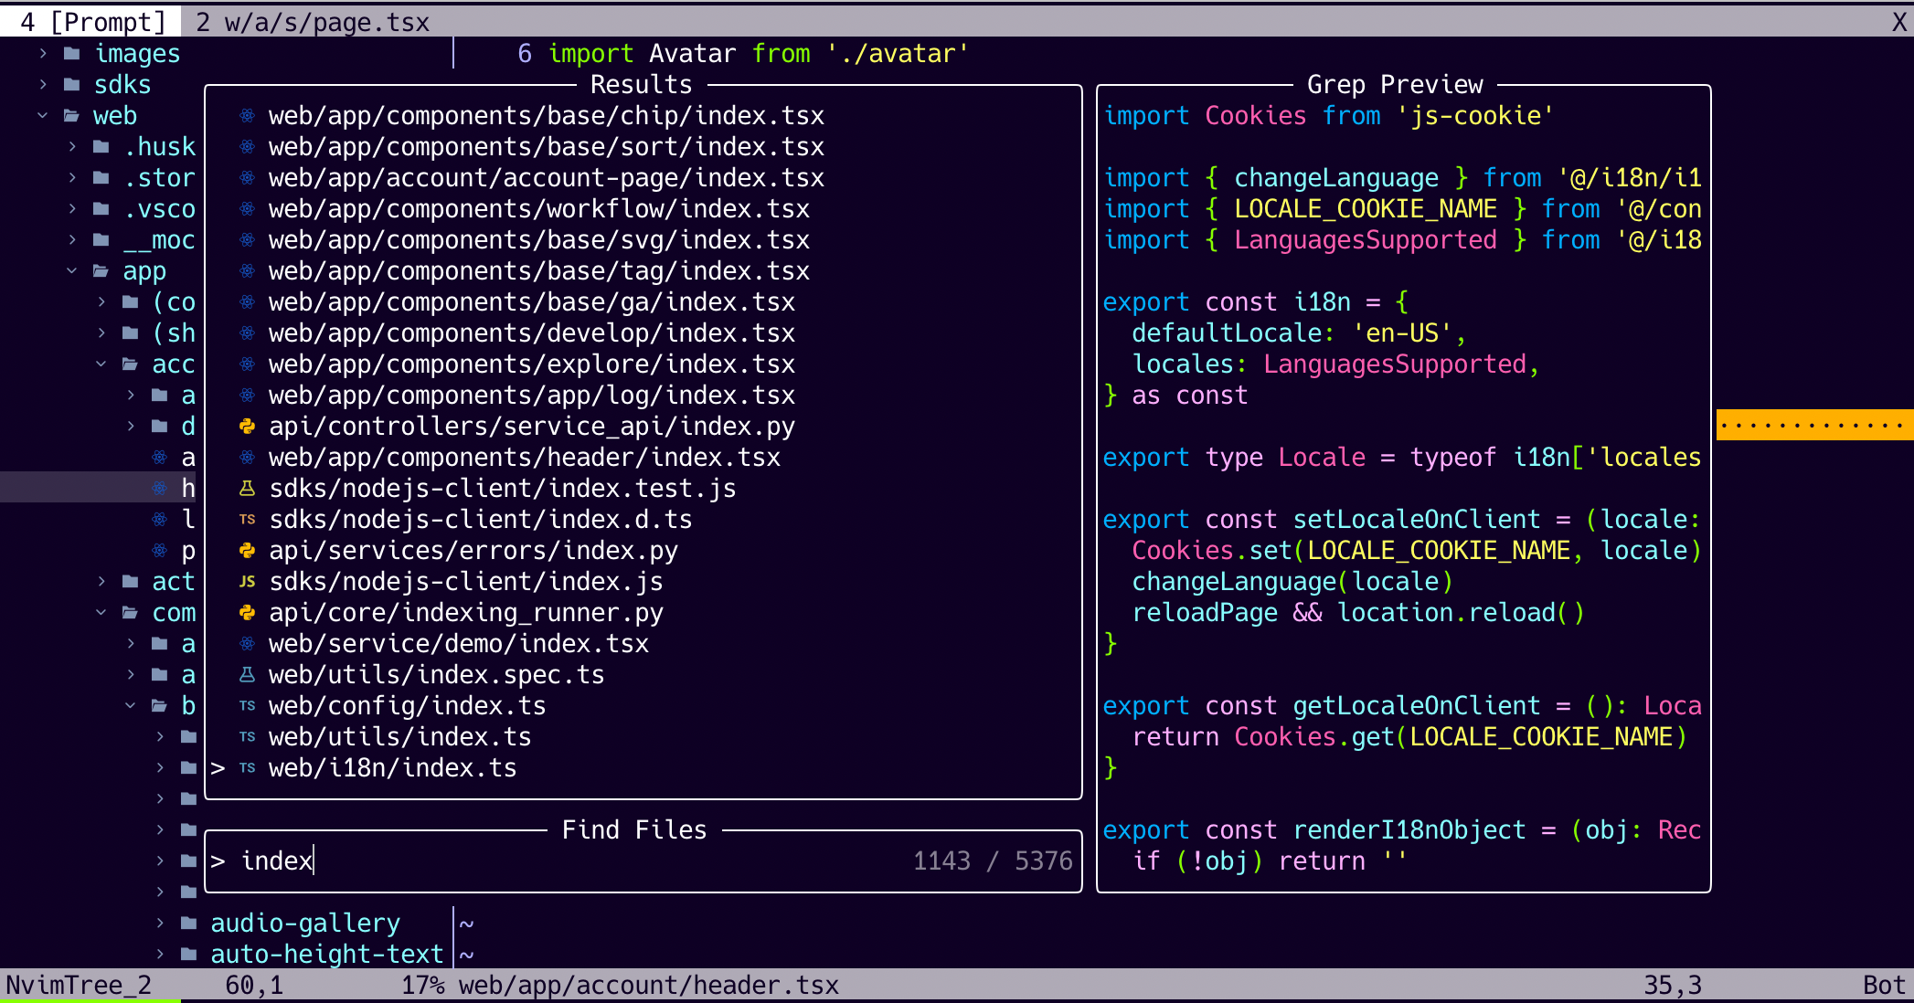Open web/i18n/index.ts from results
The image size is (1914, 1003).
[x=392, y=768]
